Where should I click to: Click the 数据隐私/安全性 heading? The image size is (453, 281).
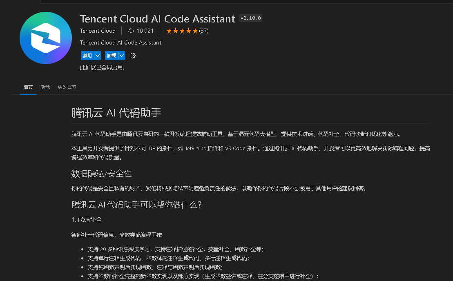pyautogui.click(x=101, y=174)
